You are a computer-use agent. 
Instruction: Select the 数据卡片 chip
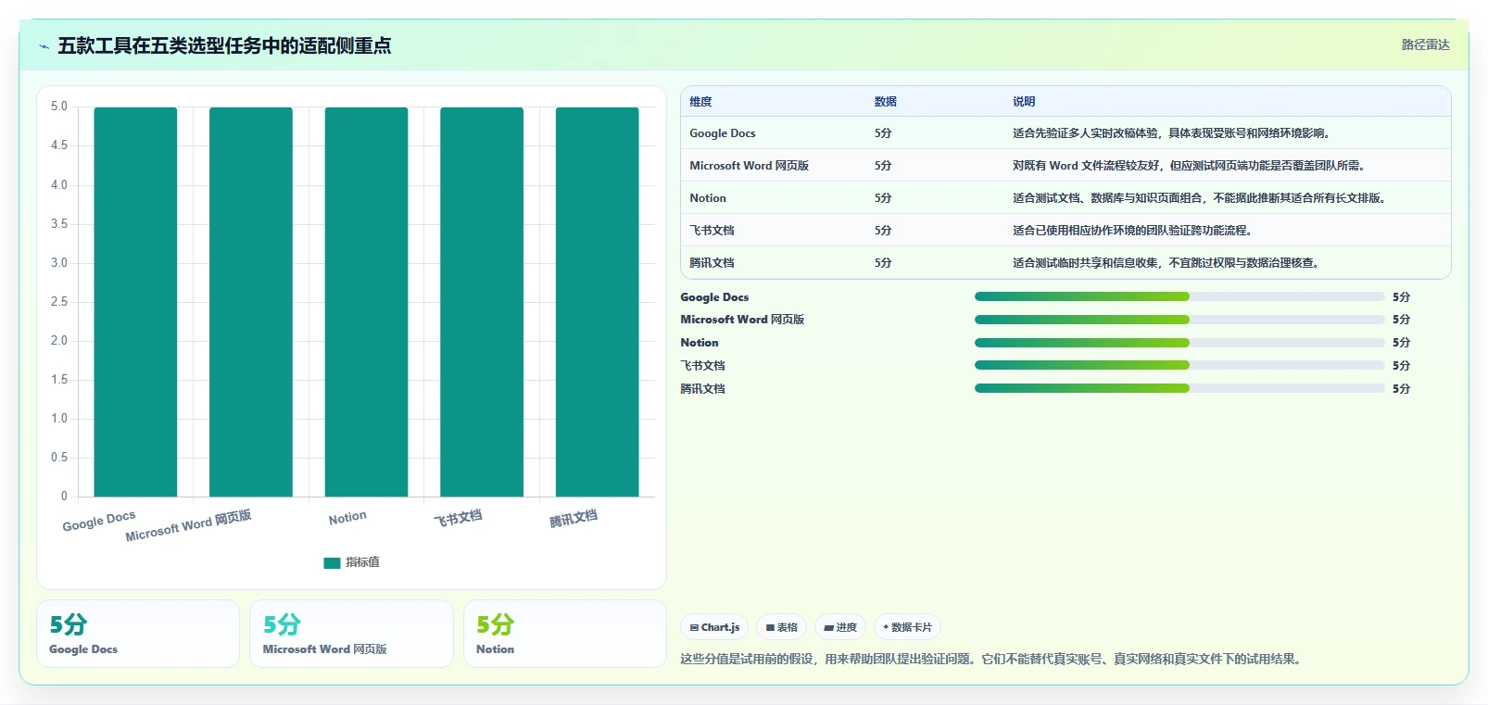(907, 627)
